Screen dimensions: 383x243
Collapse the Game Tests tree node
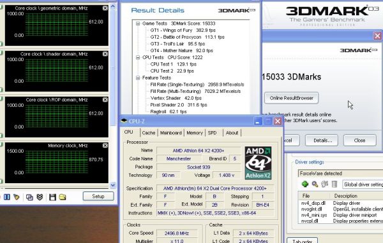(x=138, y=24)
